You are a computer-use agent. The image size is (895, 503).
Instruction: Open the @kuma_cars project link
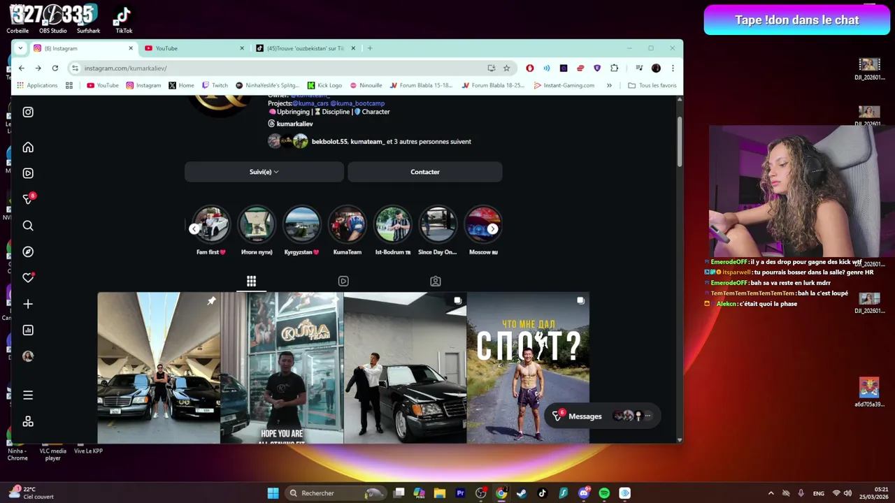310,103
